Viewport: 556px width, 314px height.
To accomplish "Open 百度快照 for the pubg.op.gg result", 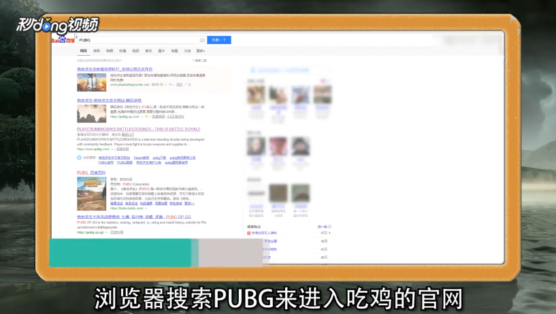I will point(117,232).
